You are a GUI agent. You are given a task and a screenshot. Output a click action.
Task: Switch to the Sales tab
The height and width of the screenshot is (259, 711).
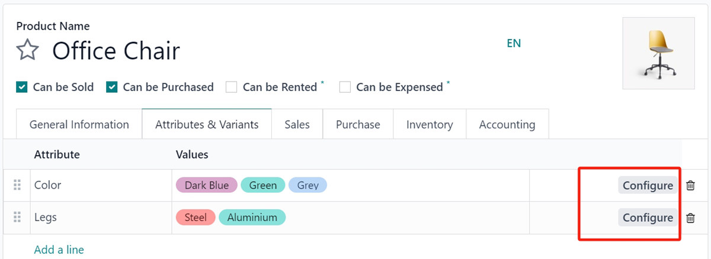tap(297, 125)
